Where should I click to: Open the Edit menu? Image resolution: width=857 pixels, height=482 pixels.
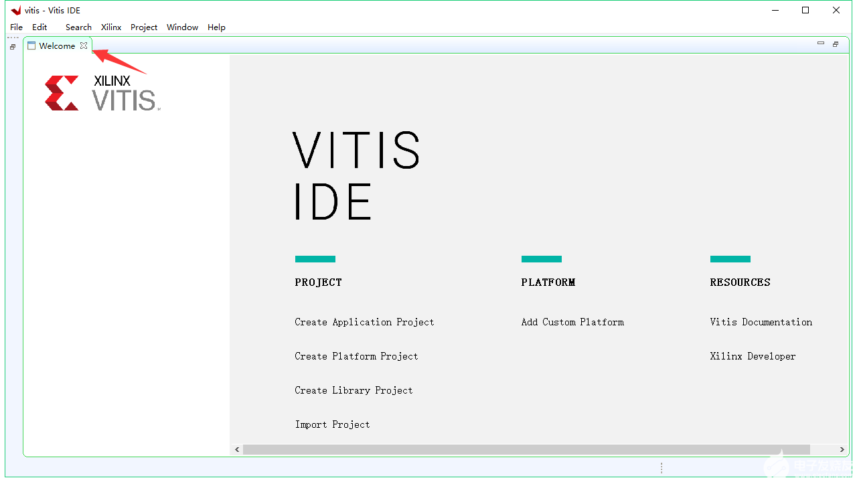coord(40,27)
